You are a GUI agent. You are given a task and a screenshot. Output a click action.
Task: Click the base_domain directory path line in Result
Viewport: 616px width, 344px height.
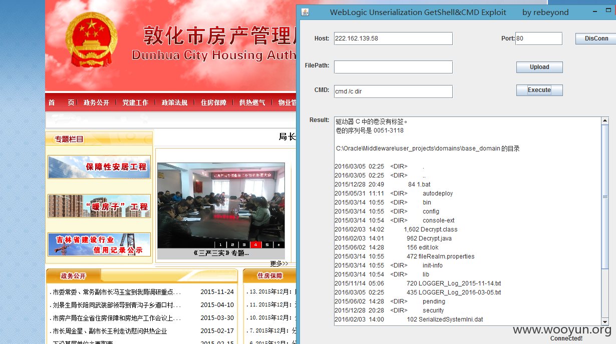428,148
